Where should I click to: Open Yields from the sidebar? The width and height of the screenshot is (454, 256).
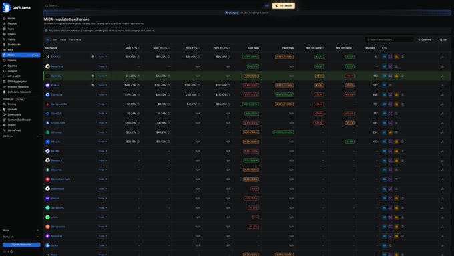[11, 39]
